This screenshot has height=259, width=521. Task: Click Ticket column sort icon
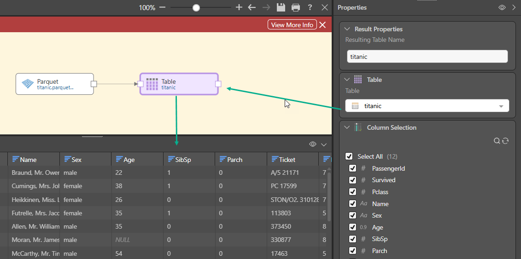click(x=275, y=159)
